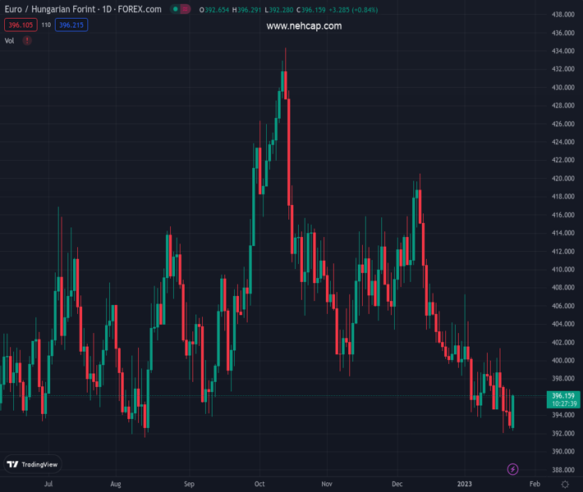Click the purple lightning bolt icon
The width and height of the screenshot is (583, 492).
click(x=513, y=469)
